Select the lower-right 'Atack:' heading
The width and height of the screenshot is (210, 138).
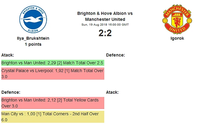[112, 92]
